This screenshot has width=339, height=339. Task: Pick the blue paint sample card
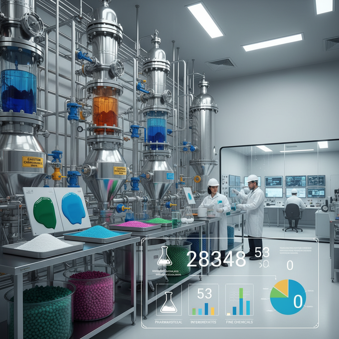click(73, 208)
